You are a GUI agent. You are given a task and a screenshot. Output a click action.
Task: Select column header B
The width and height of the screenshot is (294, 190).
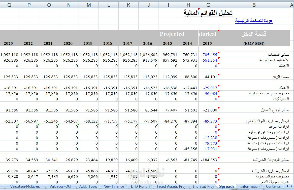click(254, 5)
